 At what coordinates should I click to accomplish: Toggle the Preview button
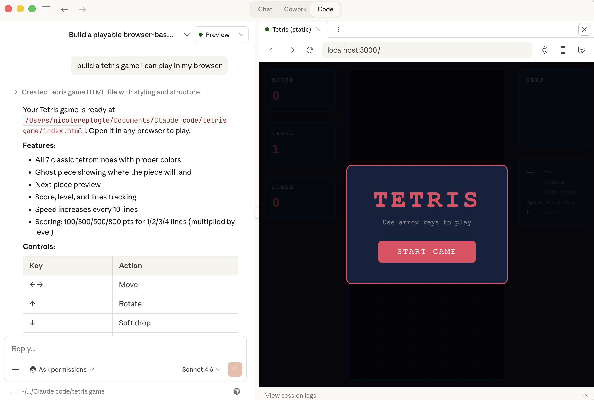pyautogui.click(x=214, y=35)
